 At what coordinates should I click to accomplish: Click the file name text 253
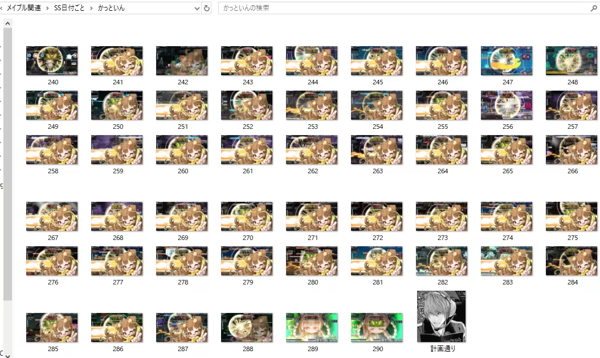coord(313,127)
